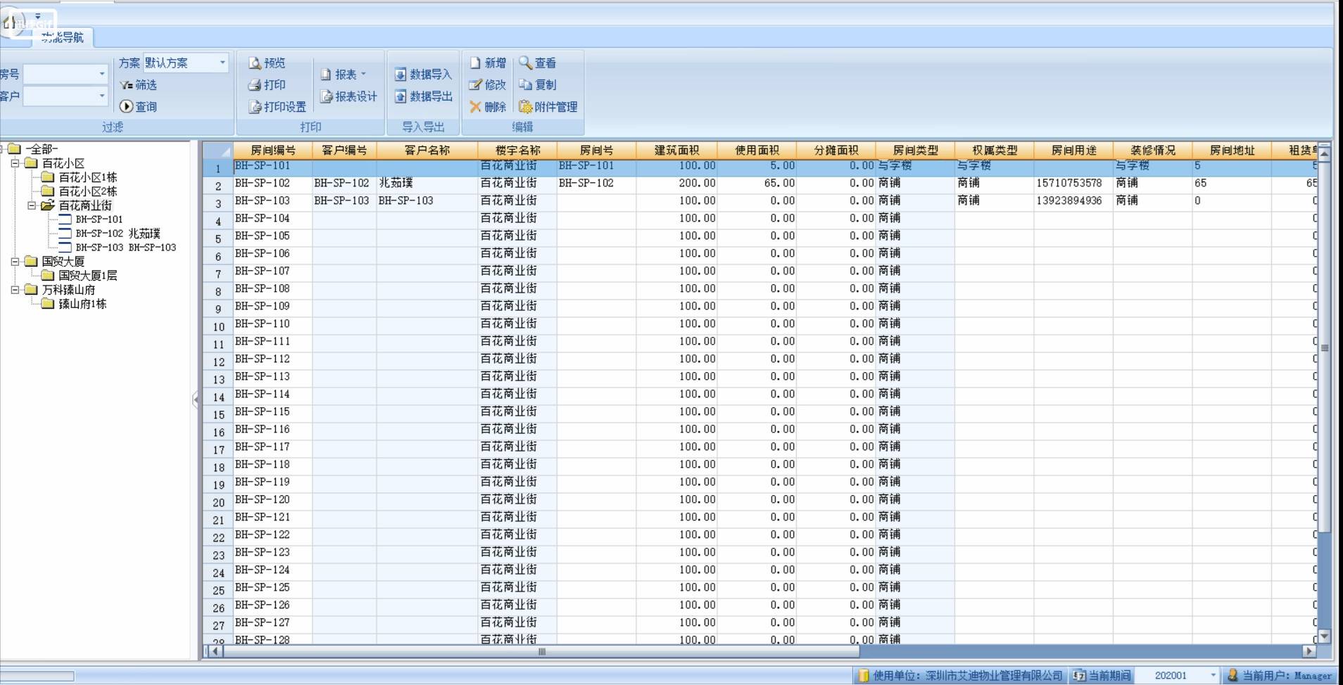Open 附件管理 attachment management
The image size is (1343, 685).
click(x=550, y=107)
